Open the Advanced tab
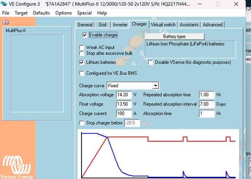This screenshot has width=251, height=179. 212,25
